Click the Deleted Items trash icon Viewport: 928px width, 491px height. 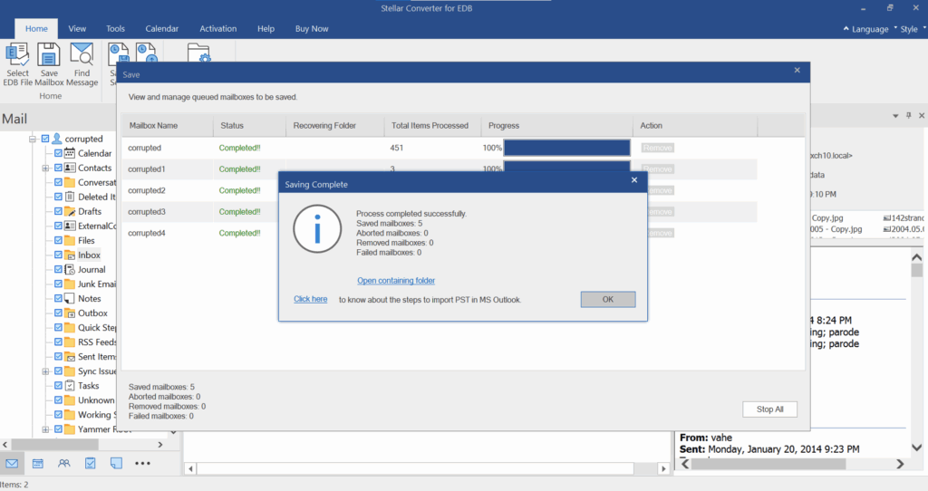click(x=70, y=197)
